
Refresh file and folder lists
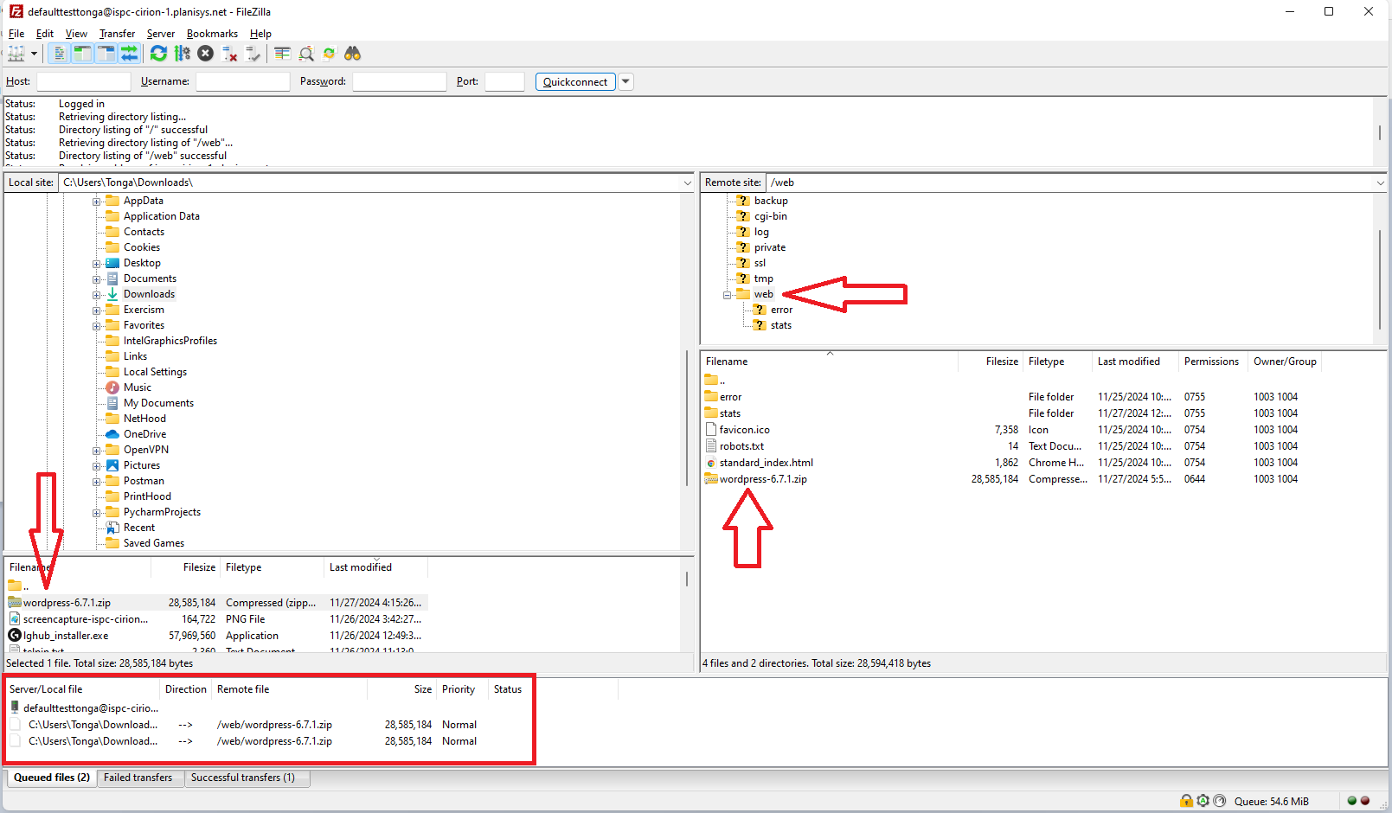pos(158,54)
